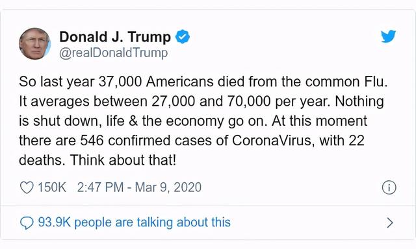416x249 pixels.
Task: Select the "27,000 and 70,000" figures
Action: (211, 101)
